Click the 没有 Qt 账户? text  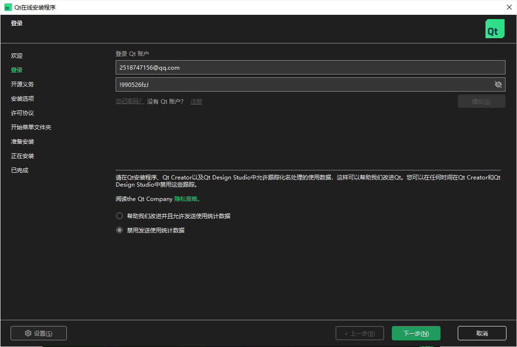coord(165,101)
